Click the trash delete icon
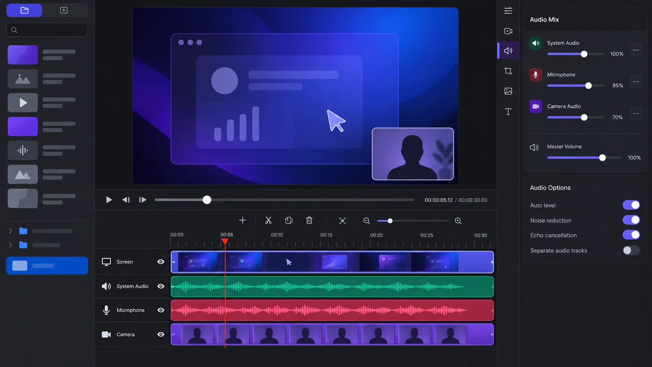Image resolution: width=652 pixels, height=367 pixels. point(309,221)
